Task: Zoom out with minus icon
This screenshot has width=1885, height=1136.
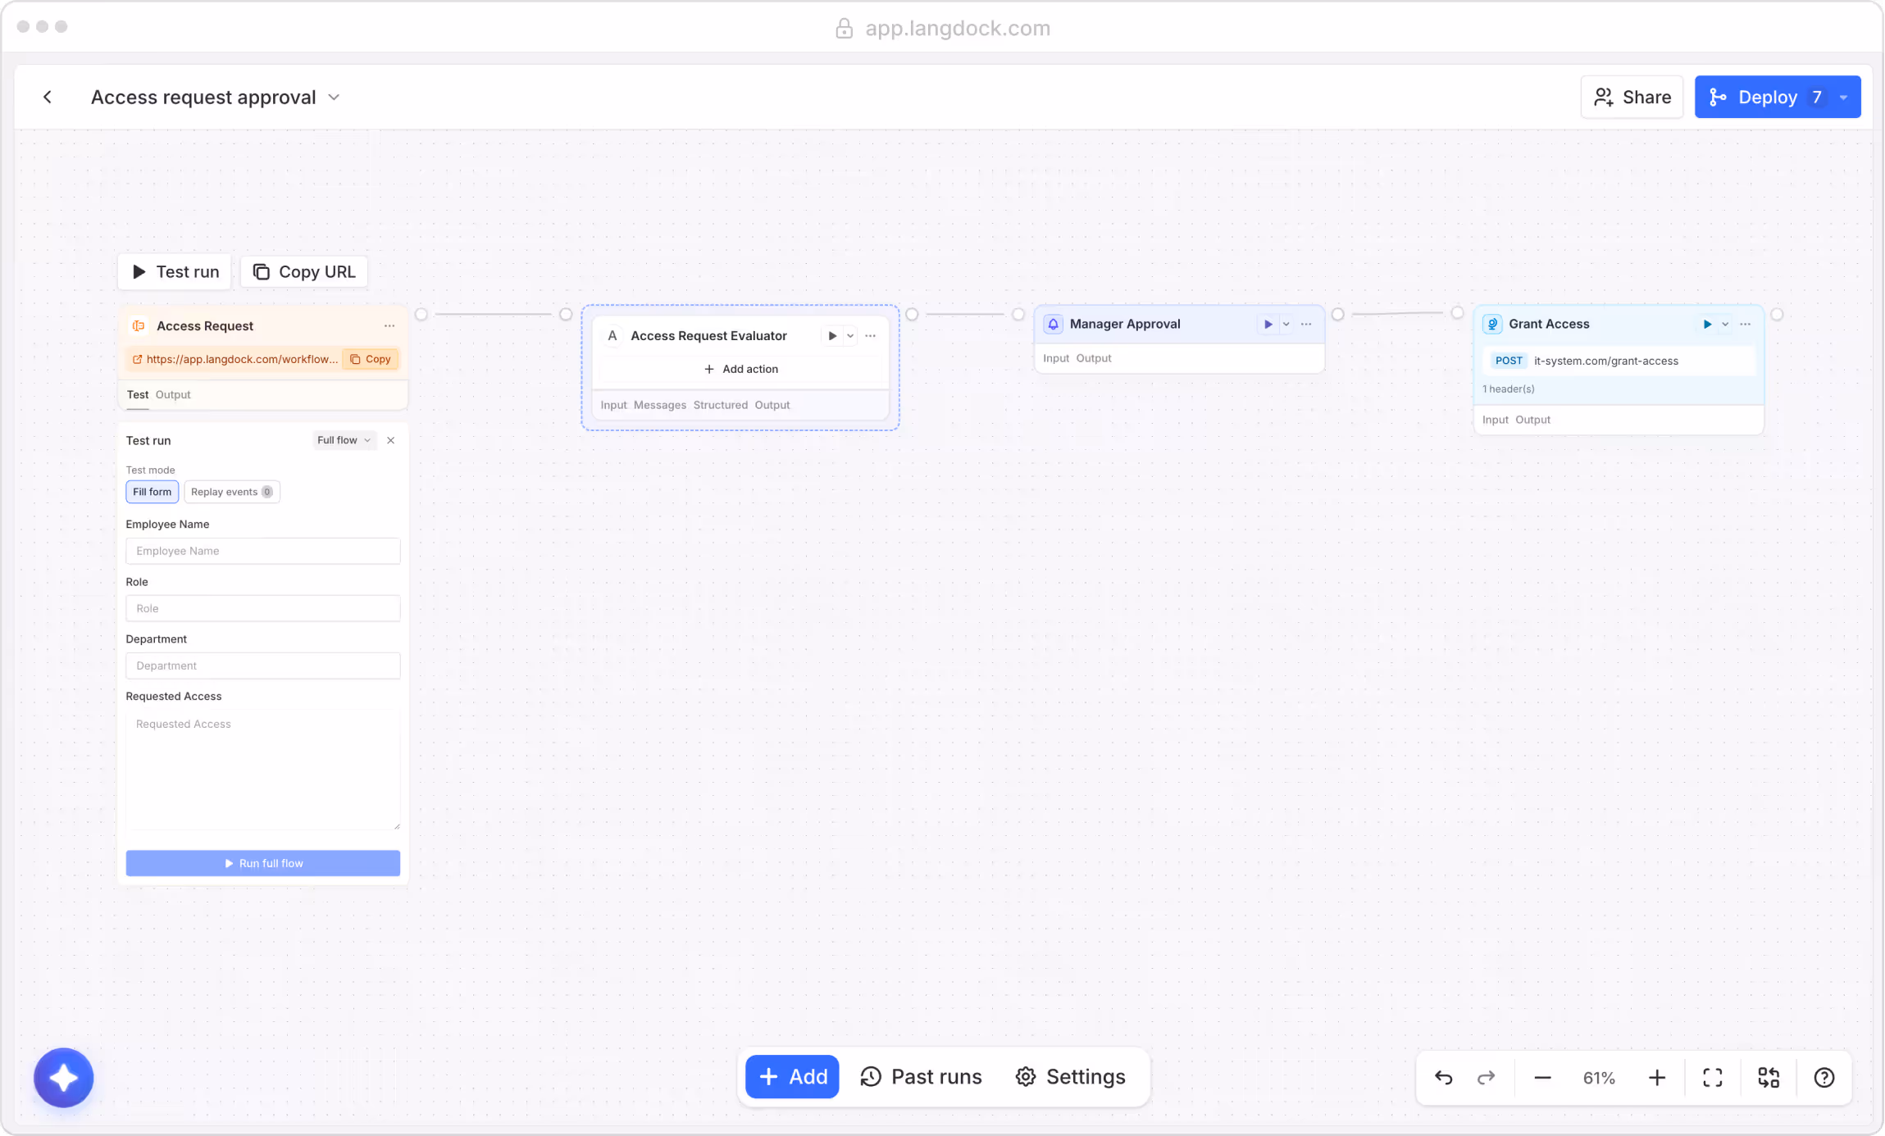Action: coord(1542,1078)
